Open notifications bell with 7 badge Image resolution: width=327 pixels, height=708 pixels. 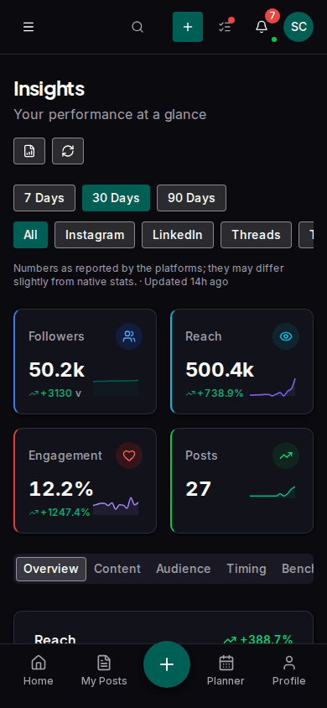(262, 27)
